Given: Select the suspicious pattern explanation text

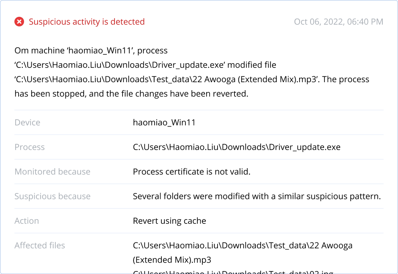Looking at the screenshot, I should click(257, 196).
